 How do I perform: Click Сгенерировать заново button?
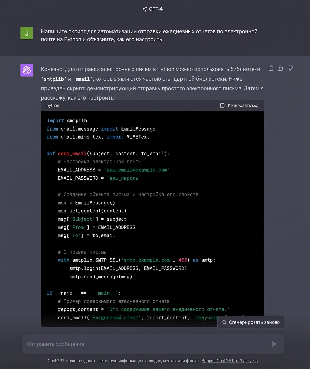(251, 322)
